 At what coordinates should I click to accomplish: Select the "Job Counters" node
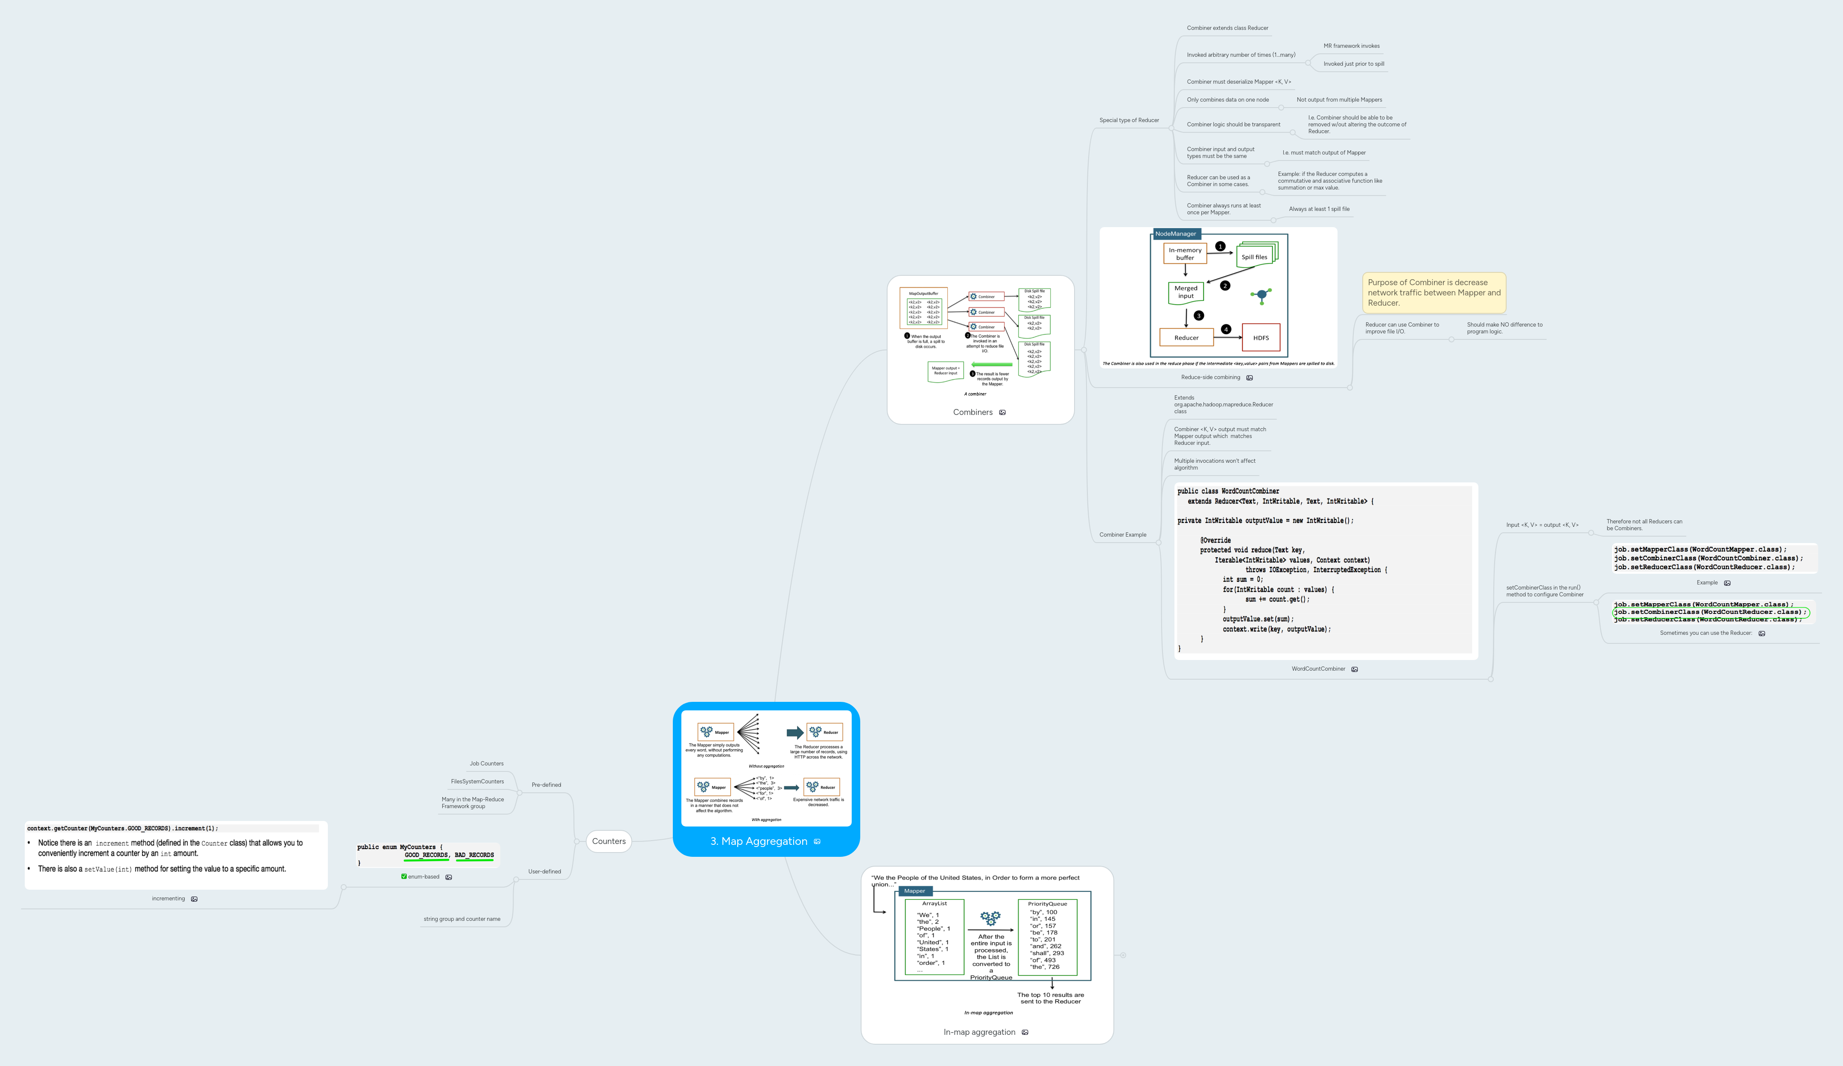pyautogui.click(x=486, y=763)
